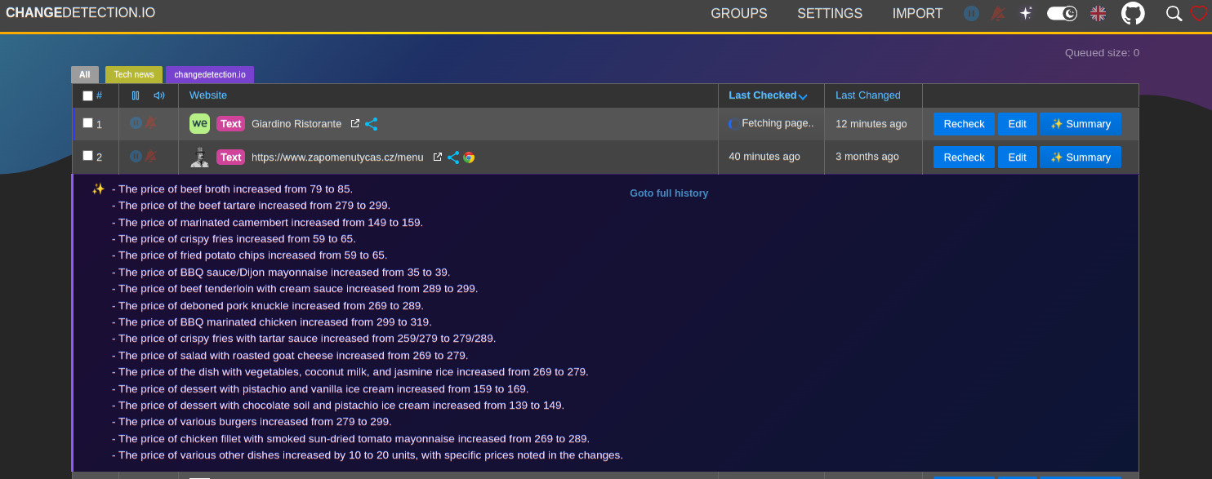The height and width of the screenshot is (479, 1212).
Task: Select the checkbox for watch row 1
Action: tap(87, 122)
